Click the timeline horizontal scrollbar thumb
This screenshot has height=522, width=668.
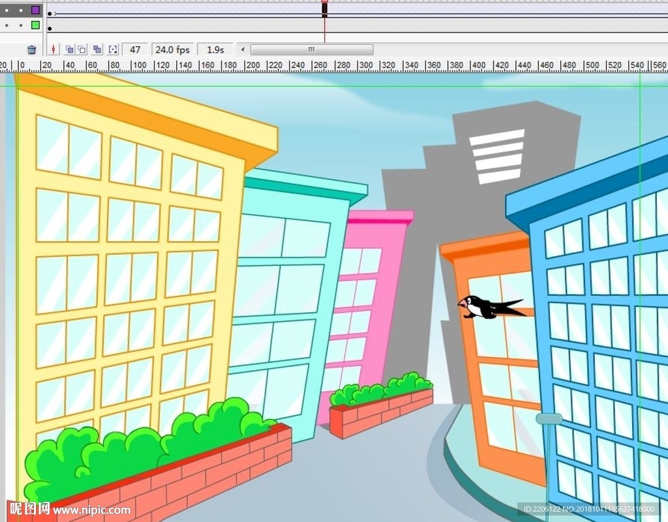311,50
